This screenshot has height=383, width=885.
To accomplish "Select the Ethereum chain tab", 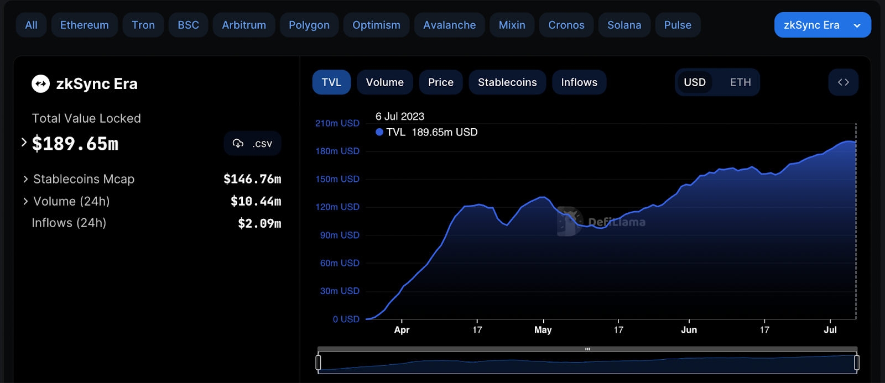I will [85, 25].
